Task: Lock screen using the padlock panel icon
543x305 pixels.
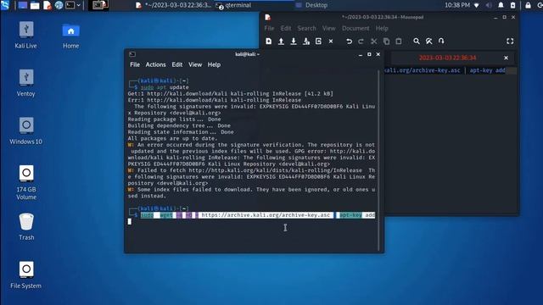Action: coord(528,5)
